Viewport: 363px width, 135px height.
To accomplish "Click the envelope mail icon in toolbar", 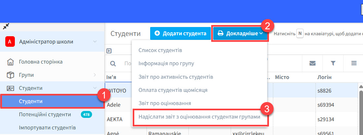I will [x=312, y=63].
